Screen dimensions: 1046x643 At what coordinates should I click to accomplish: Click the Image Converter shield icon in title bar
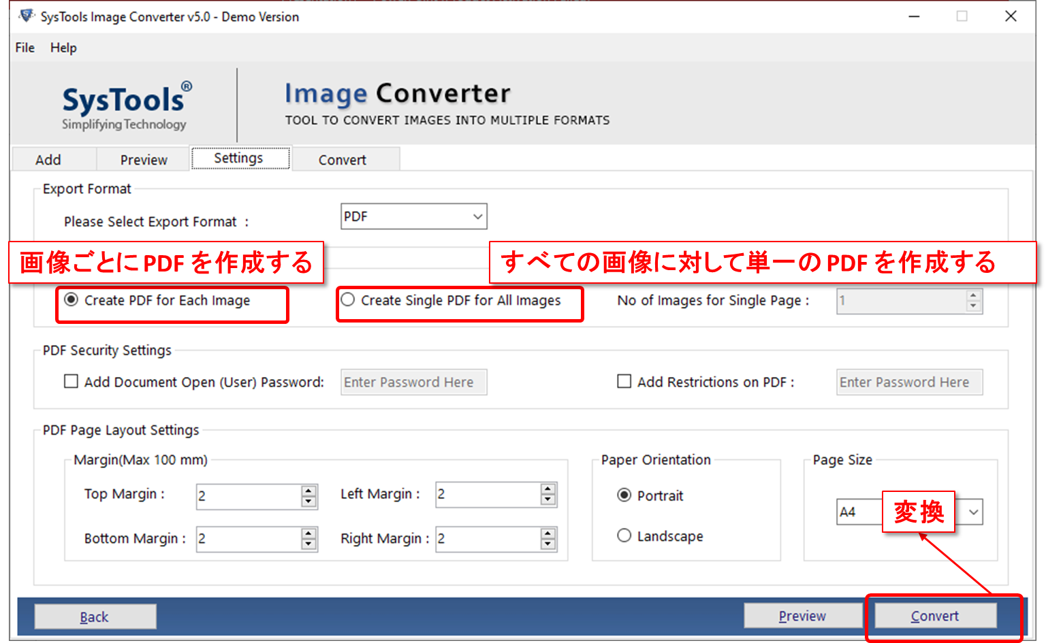[26, 15]
